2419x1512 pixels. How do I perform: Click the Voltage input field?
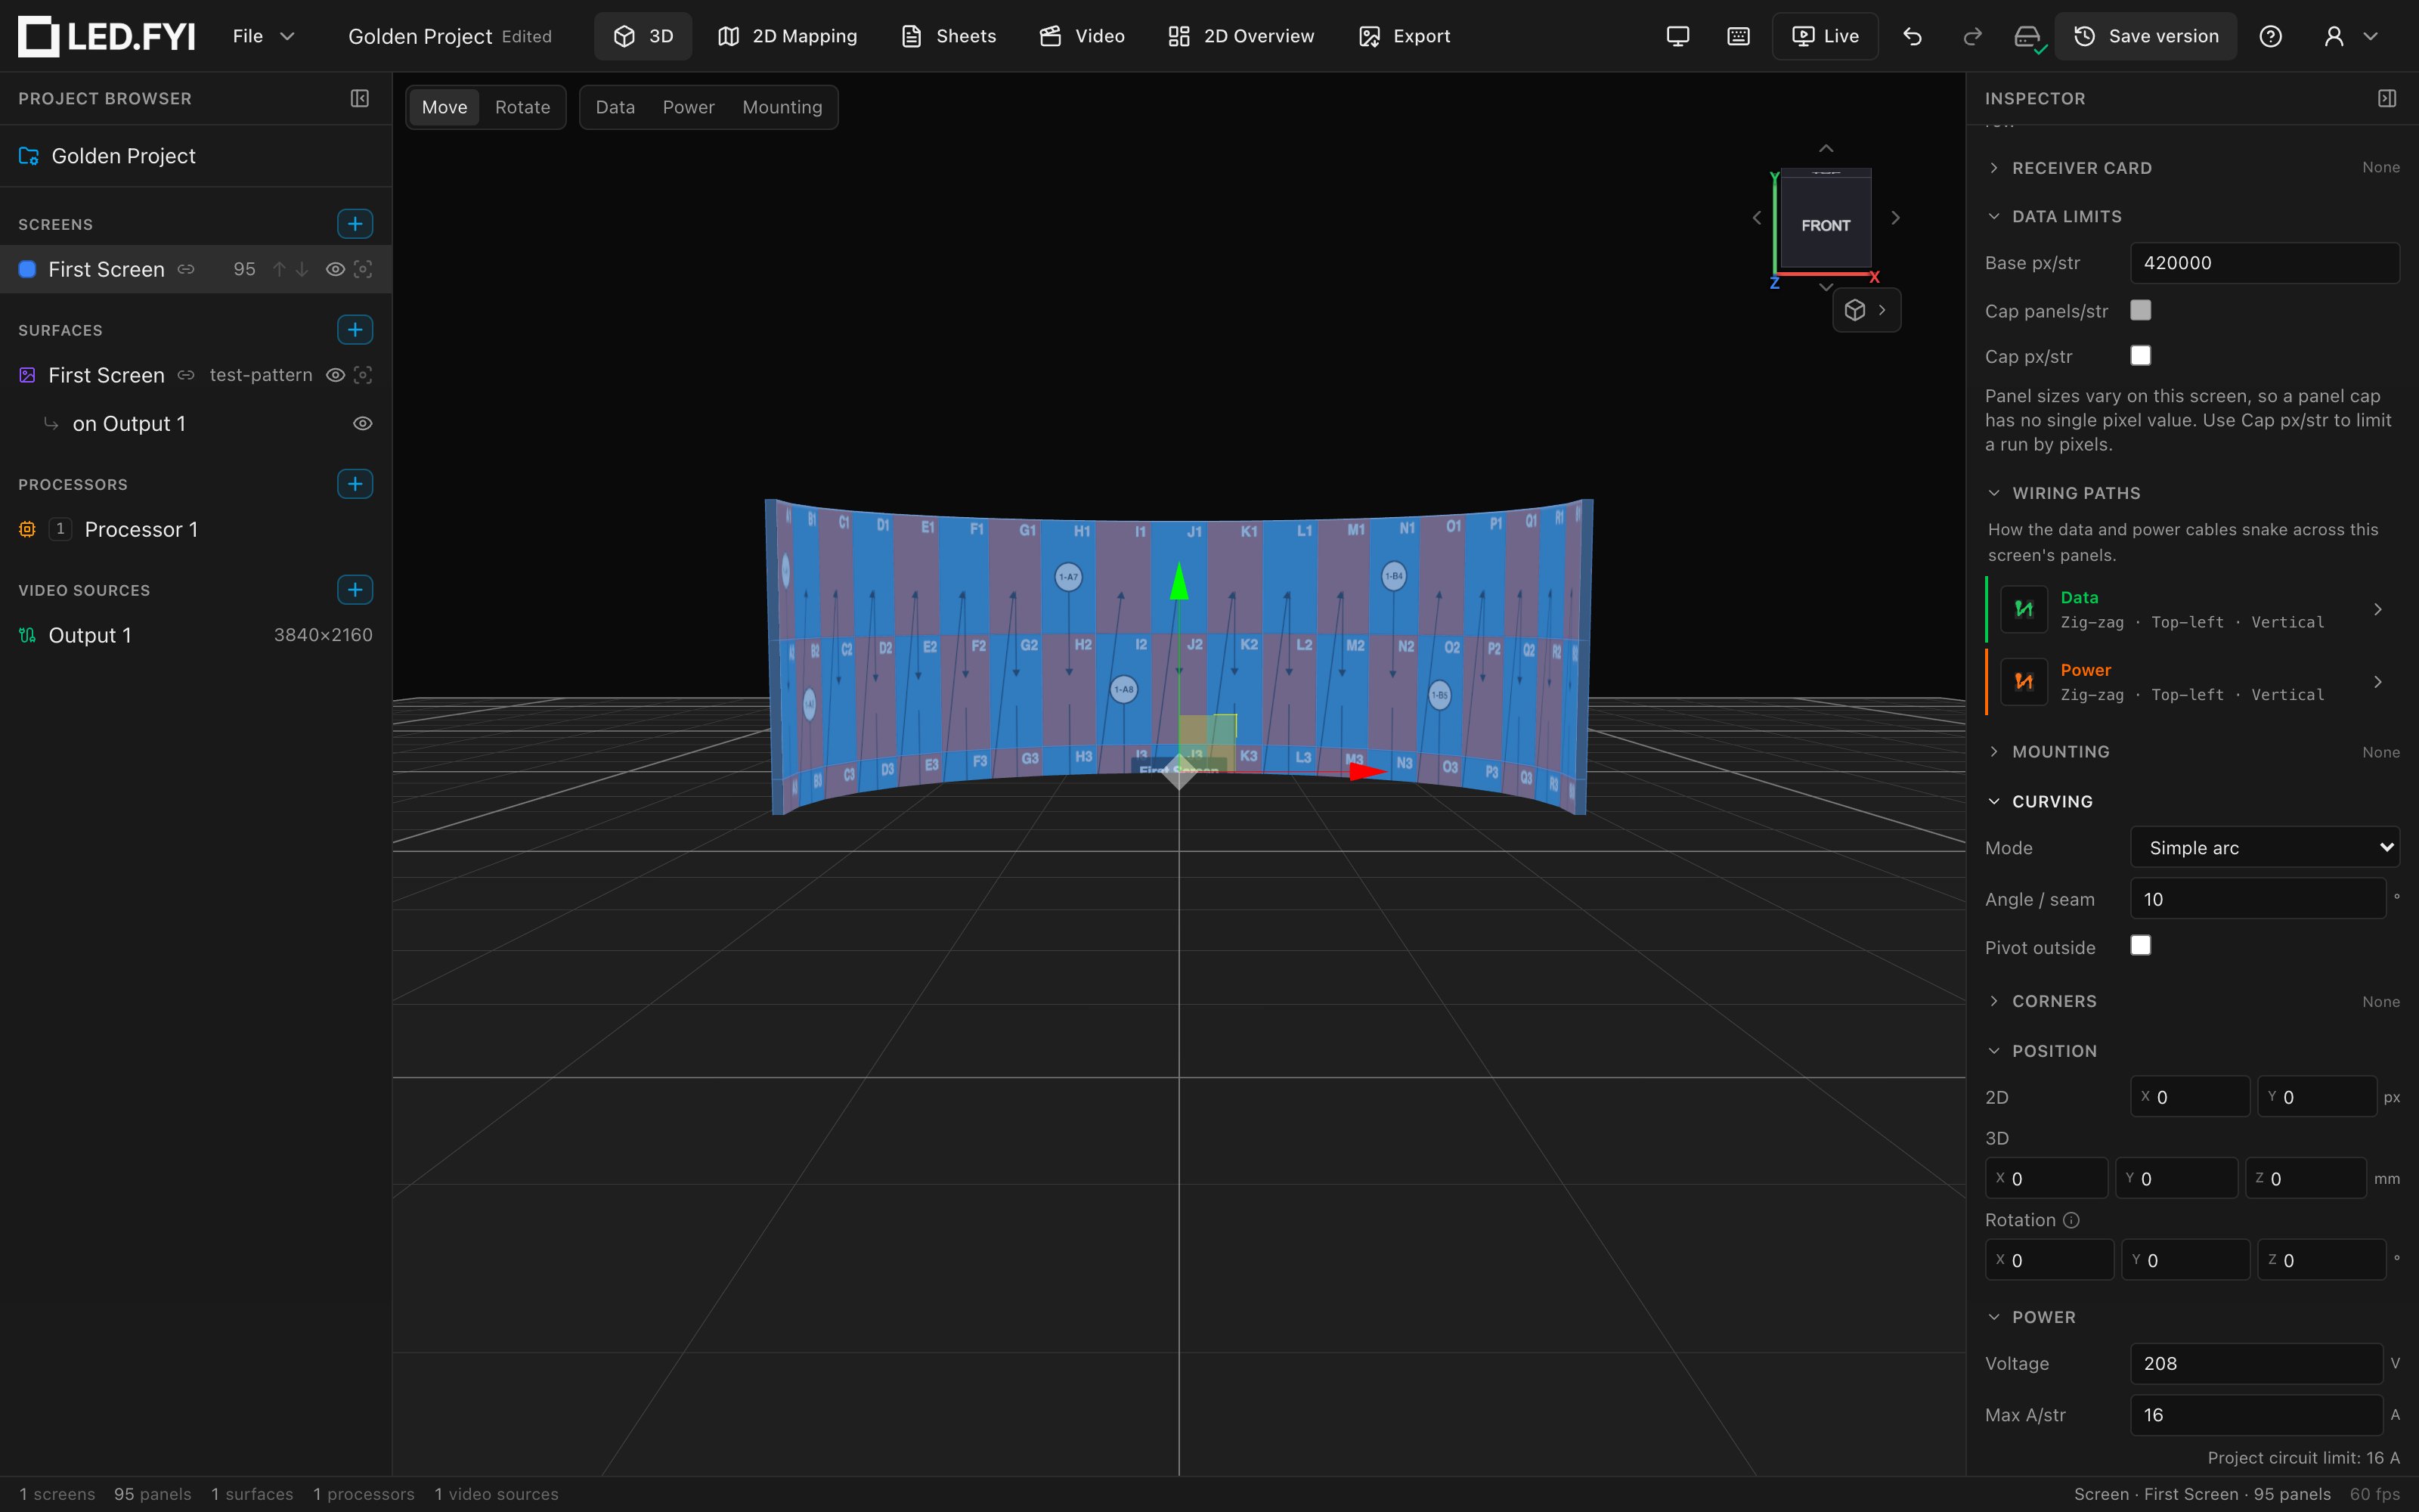tap(2256, 1363)
